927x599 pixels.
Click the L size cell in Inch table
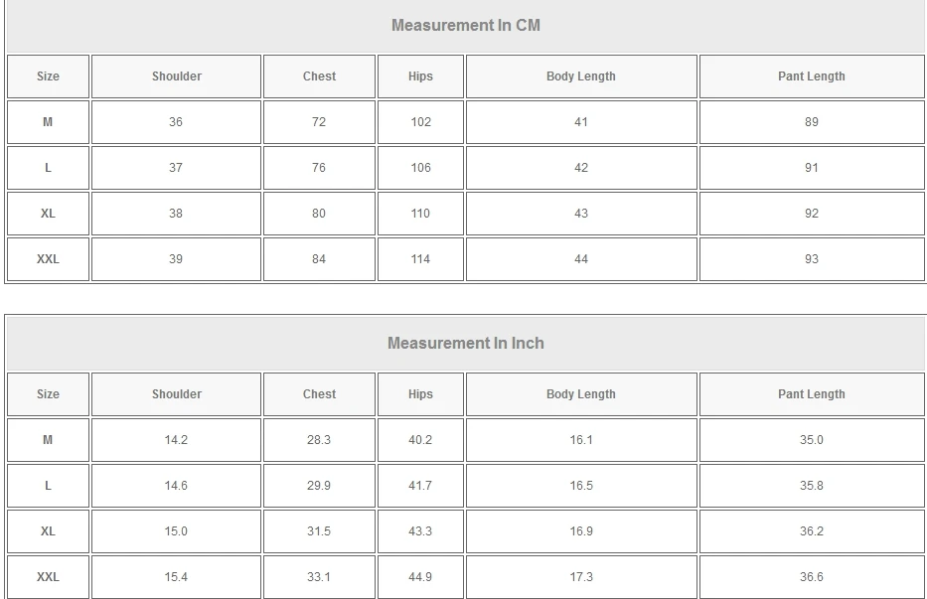[48, 486]
